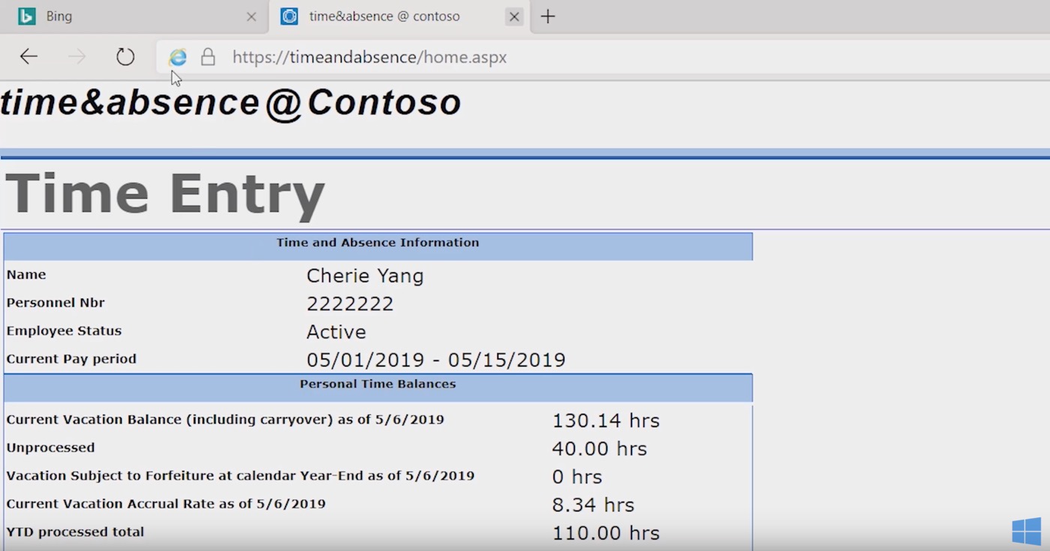The width and height of the screenshot is (1050, 551).
Task: Click the 8.34 hrs value
Action: (593, 505)
